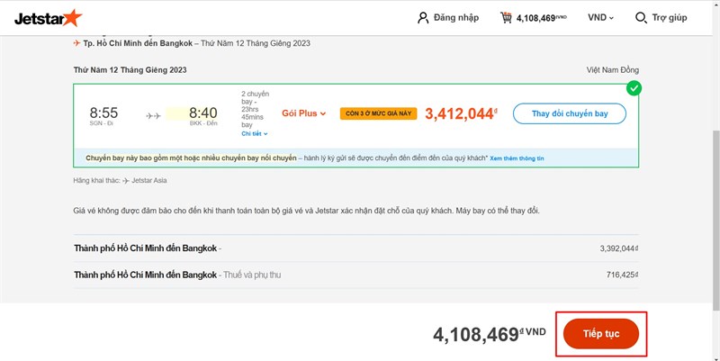Select the 8:55 SGN flight card
This screenshot has width=720, height=361.
103,113
